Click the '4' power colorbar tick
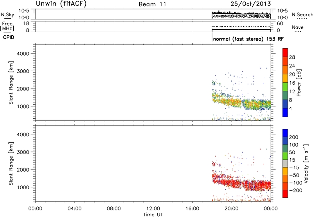Image resolution: width=313 pixels, height=217 pixels. (x=290, y=108)
